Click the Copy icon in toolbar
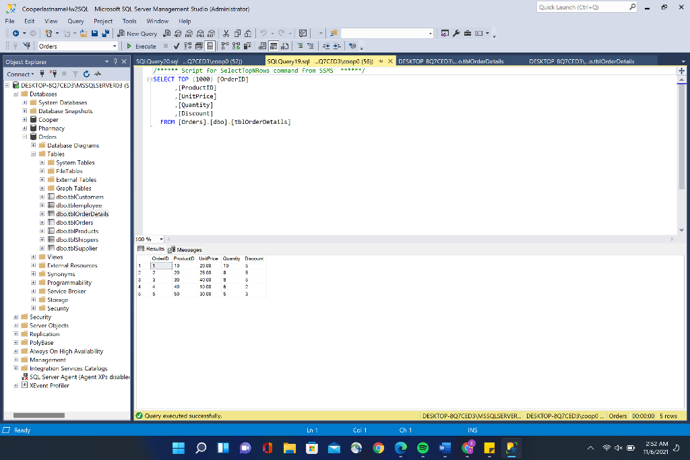 point(237,34)
